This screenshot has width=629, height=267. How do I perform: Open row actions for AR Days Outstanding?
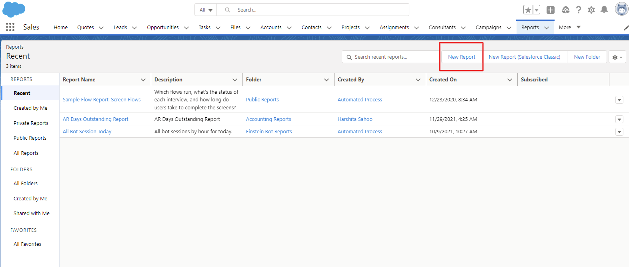(619, 119)
